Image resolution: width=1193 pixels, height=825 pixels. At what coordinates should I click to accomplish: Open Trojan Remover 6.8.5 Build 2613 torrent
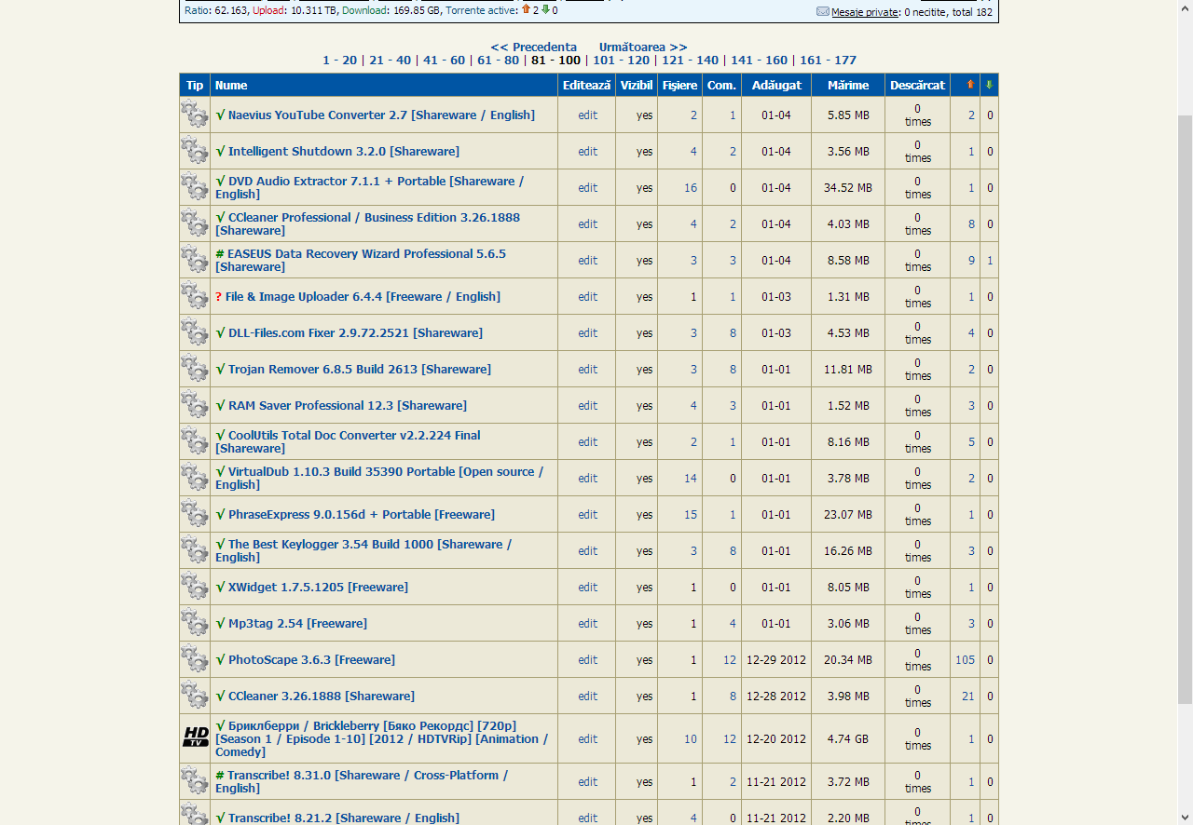click(x=360, y=369)
